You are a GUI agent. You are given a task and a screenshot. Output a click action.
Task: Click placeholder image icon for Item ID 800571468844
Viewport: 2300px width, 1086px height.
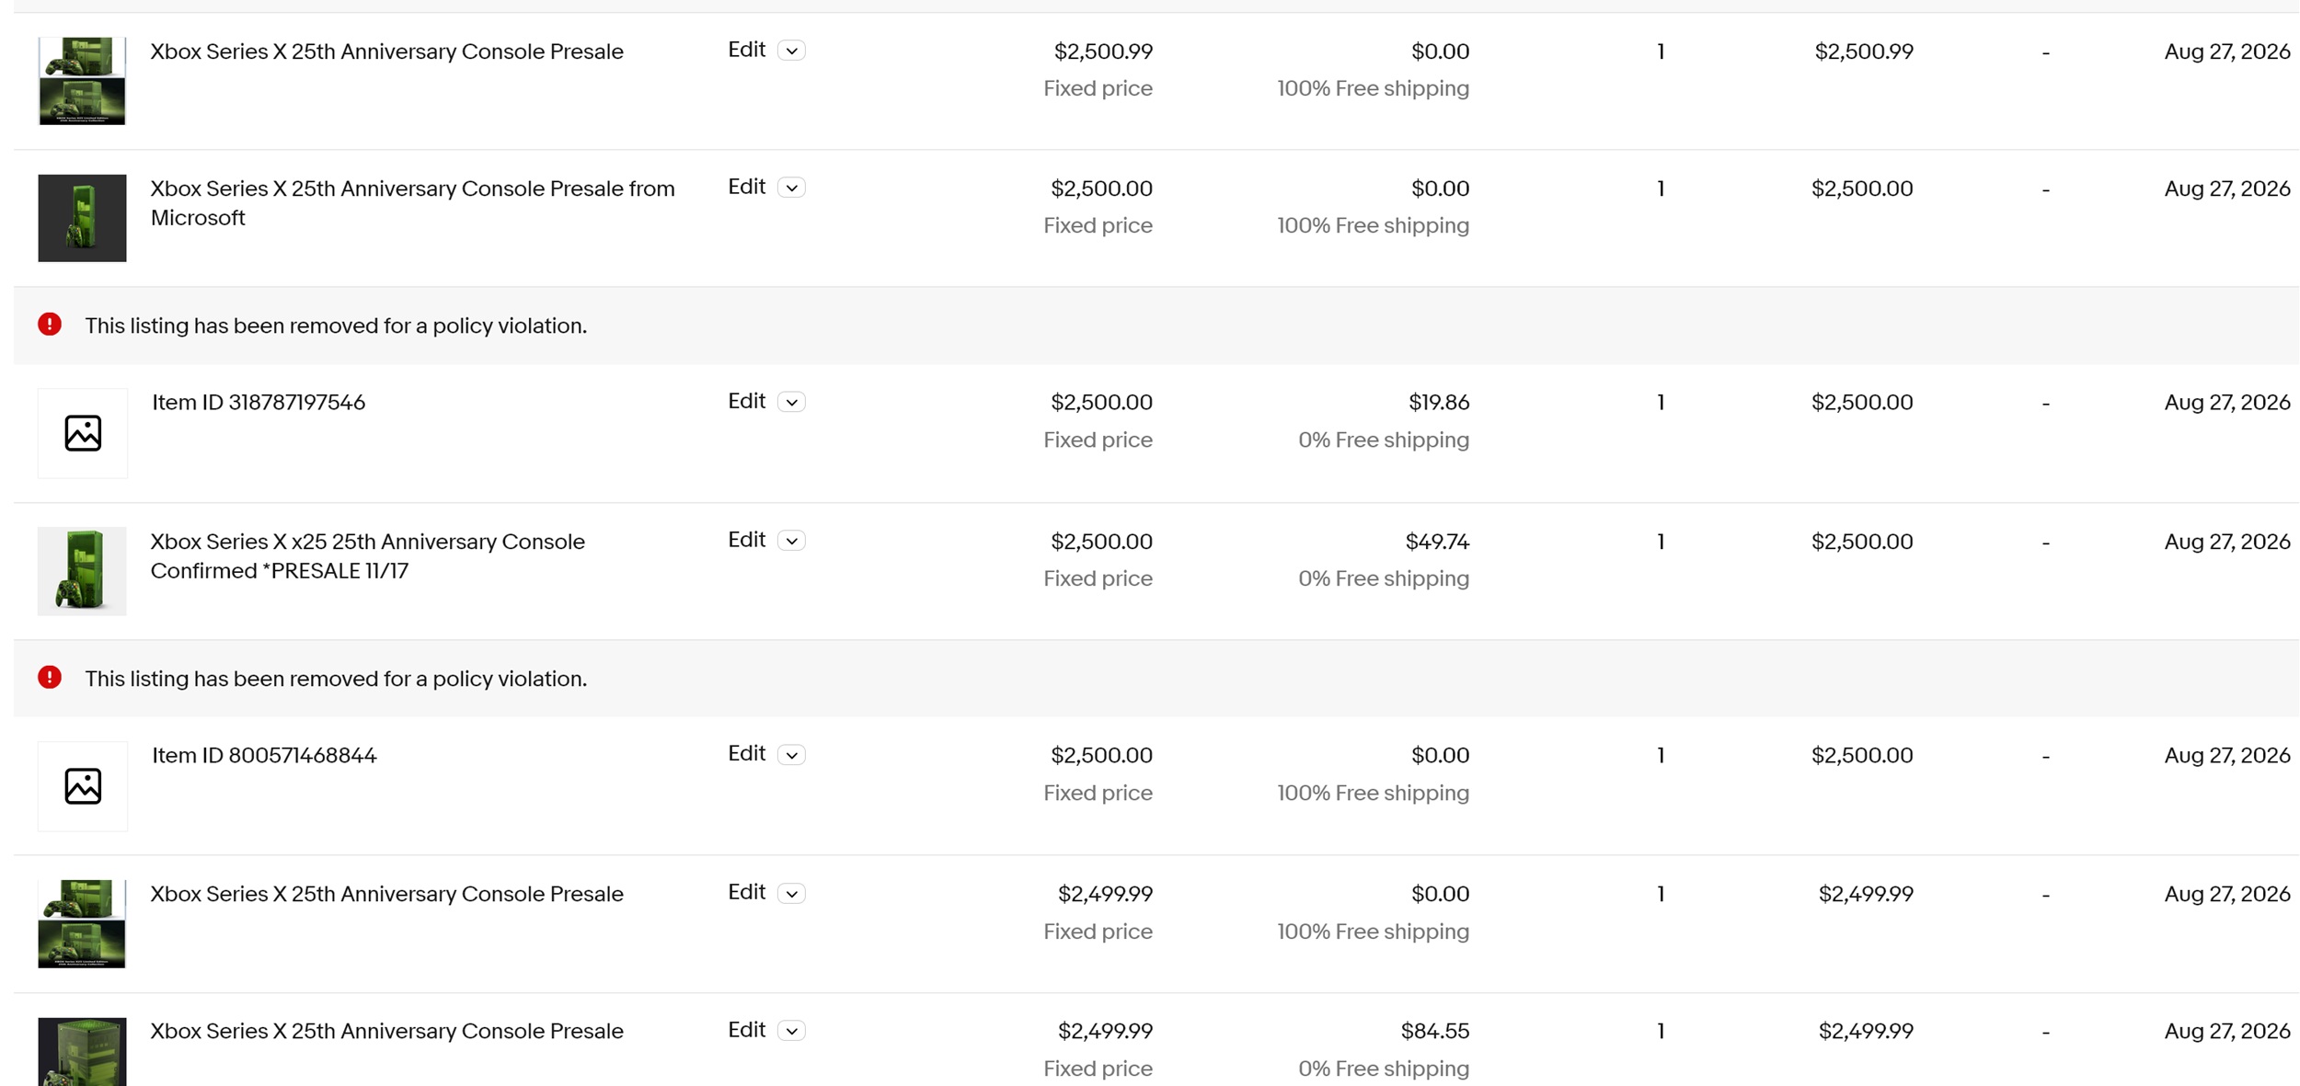(83, 786)
